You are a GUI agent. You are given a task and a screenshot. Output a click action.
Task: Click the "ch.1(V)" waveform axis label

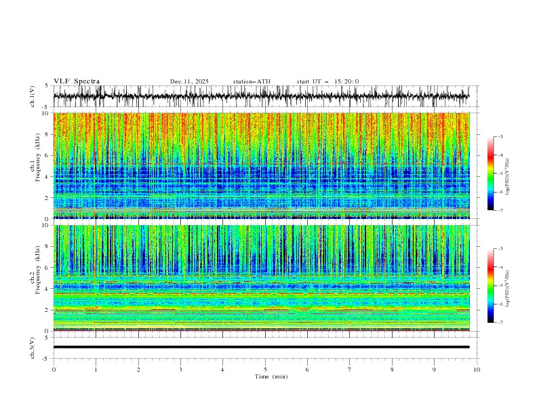33,96
